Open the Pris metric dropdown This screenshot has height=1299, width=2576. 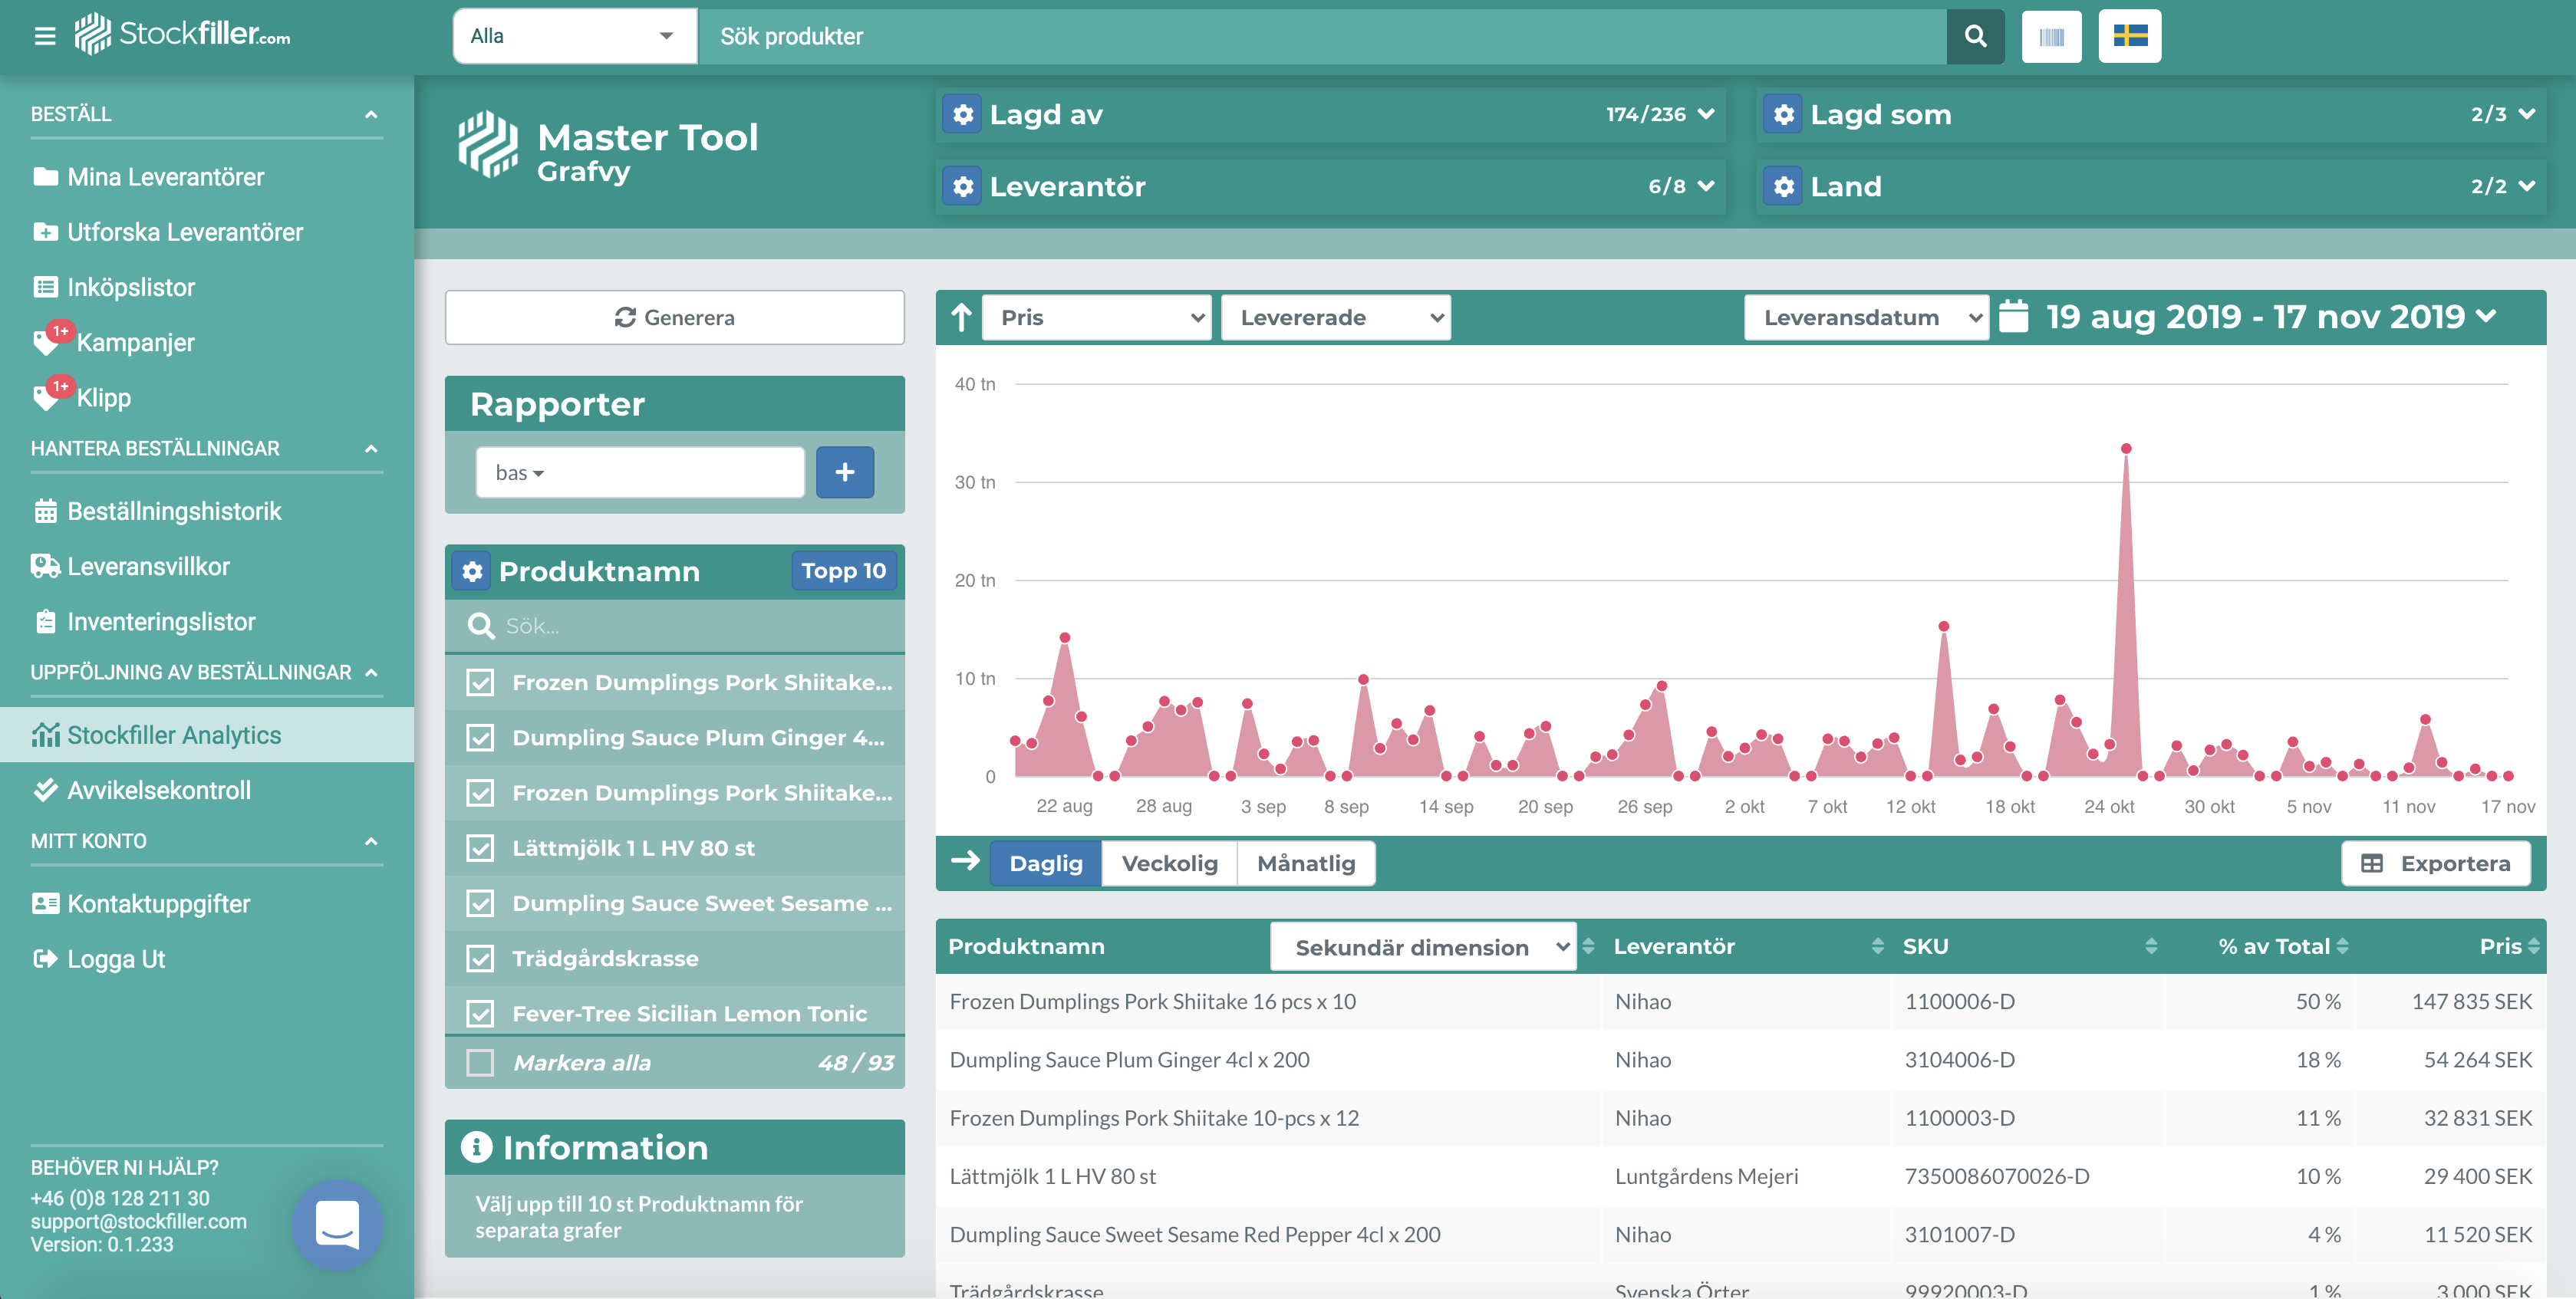pos(1097,317)
